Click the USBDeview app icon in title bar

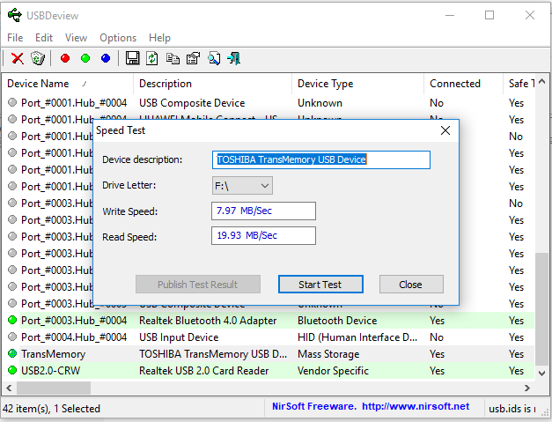(x=14, y=16)
